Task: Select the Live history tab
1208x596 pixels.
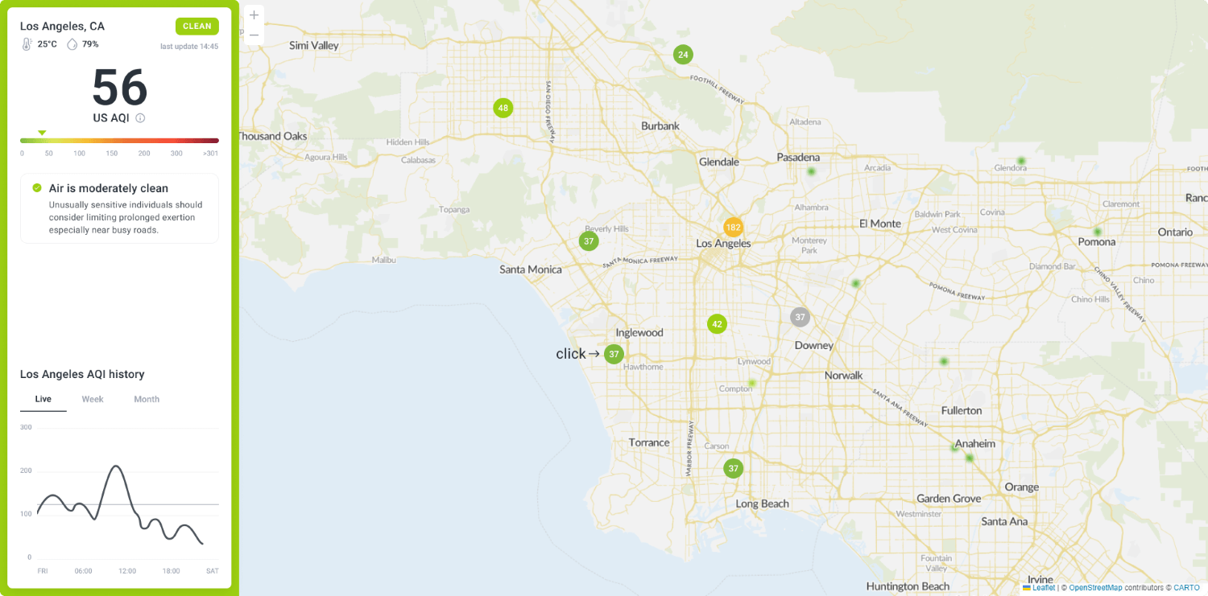Action: point(43,399)
